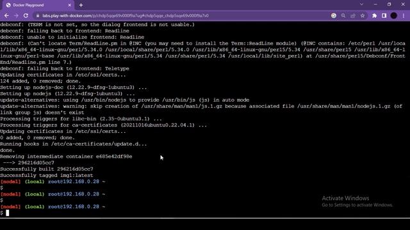Click '124 added, 0 removed; done.' line
The image size is (410, 230).
click(x=40, y=81)
